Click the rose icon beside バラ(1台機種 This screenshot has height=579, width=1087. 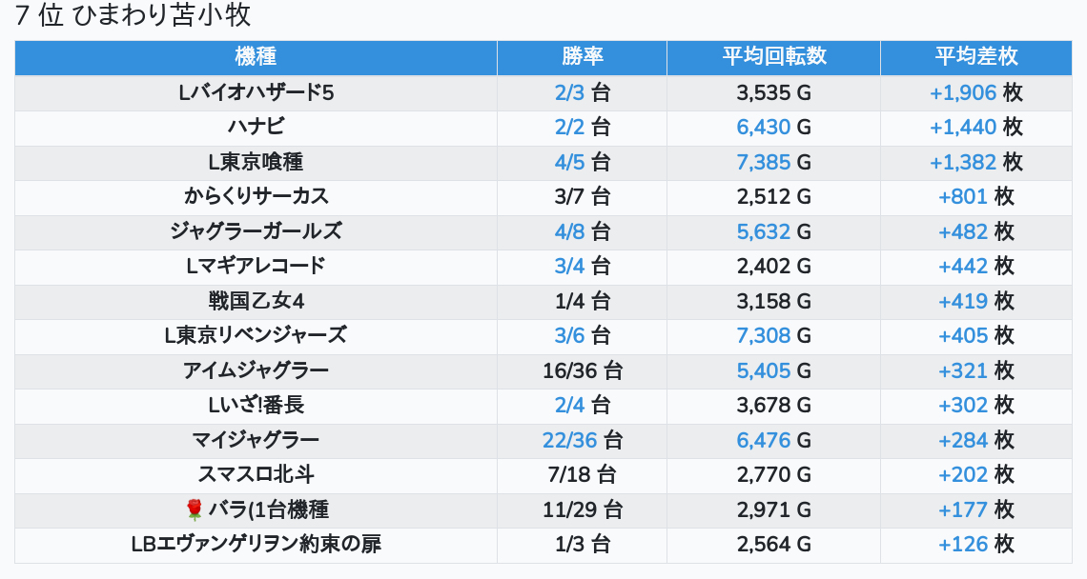click(x=195, y=510)
